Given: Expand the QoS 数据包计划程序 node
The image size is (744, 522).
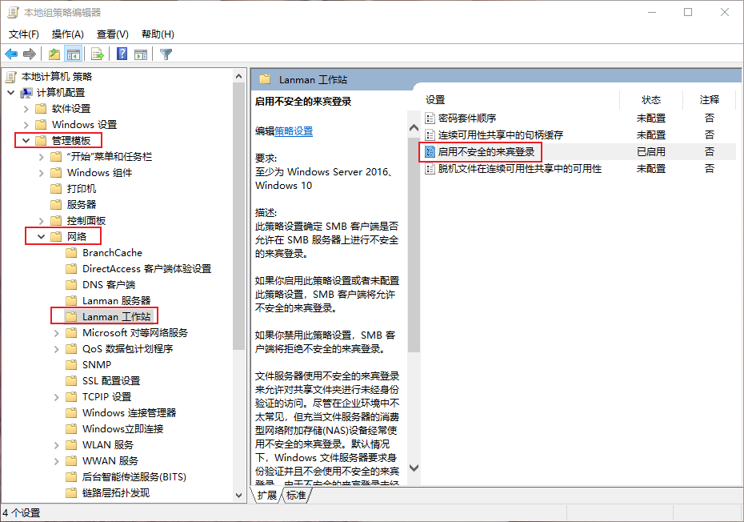Looking at the screenshot, I should tap(57, 349).
